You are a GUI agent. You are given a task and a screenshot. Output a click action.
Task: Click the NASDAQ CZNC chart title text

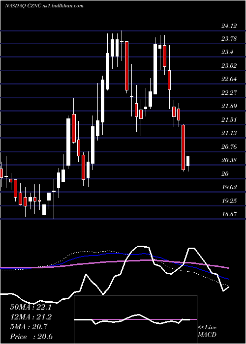(x=44, y=6)
